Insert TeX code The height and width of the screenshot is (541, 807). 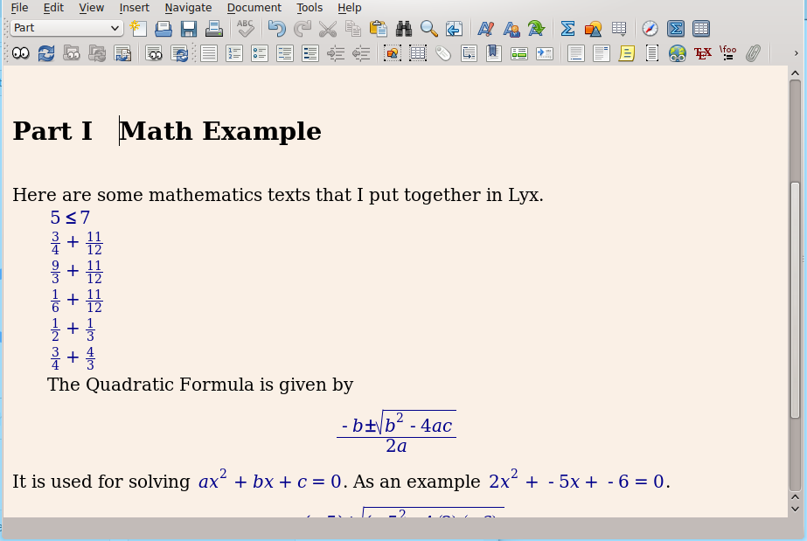(702, 53)
